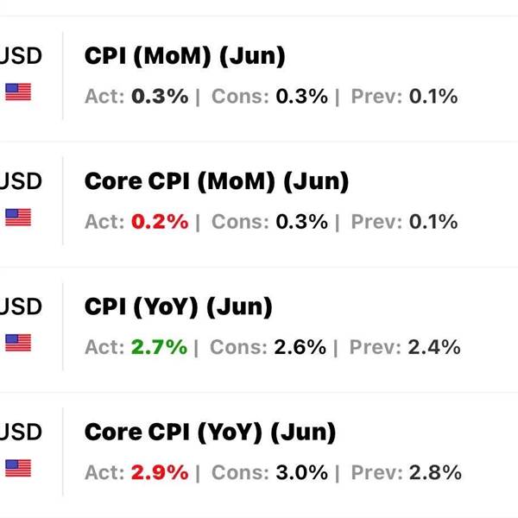This screenshot has width=518, height=518.
Task: Click the actual value 0.3% for CPI (MoM)
Action: (160, 97)
